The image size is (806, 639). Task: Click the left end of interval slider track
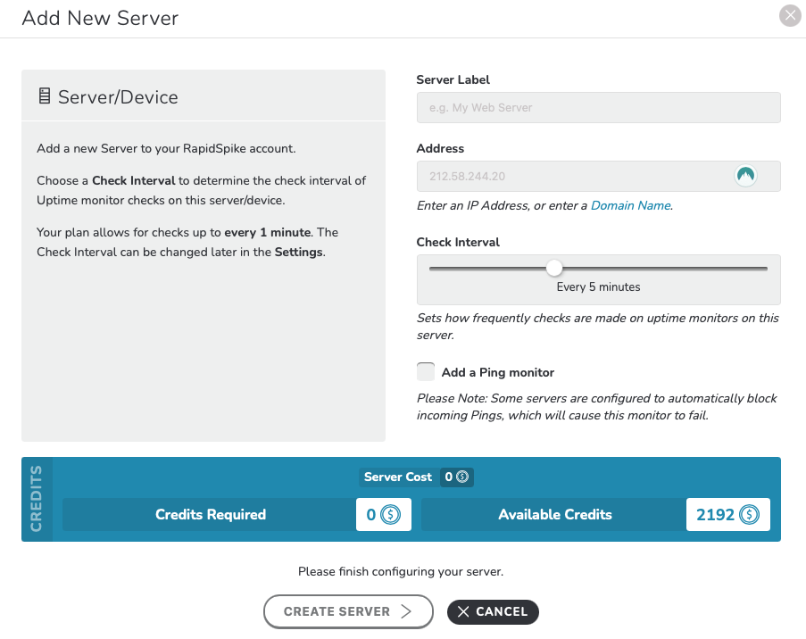pos(433,269)
